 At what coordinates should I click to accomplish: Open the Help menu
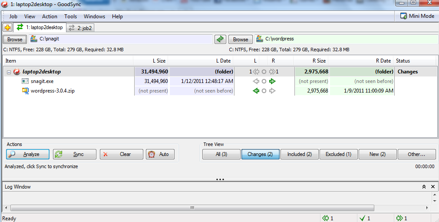(117, 17)
